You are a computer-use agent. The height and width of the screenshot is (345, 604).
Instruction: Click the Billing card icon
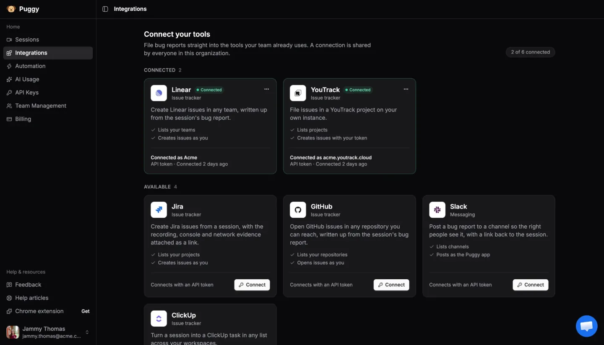coord(9,119)
